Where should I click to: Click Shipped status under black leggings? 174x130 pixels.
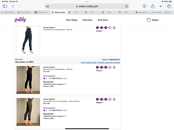(99, 70)
